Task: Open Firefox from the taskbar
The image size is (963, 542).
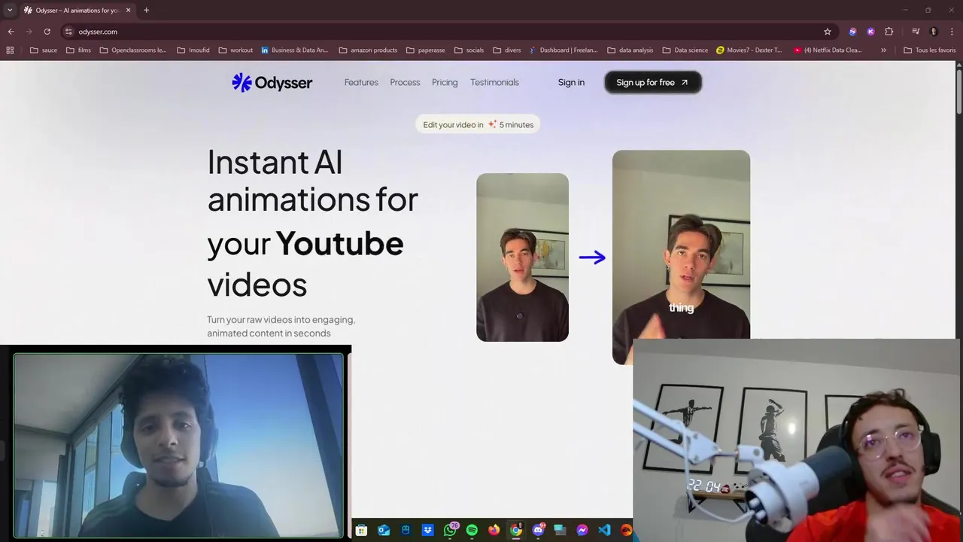Action: coord(494,530)
